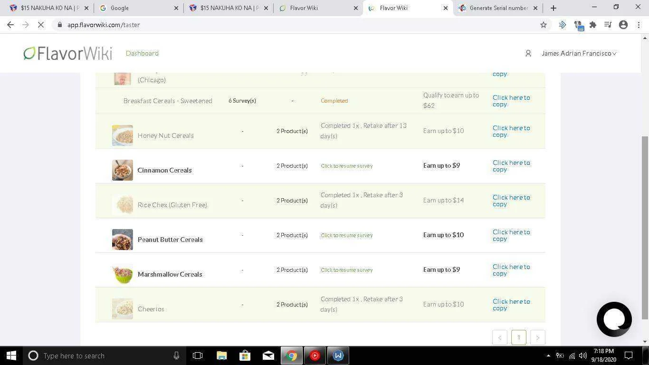Open the Marshmallow Cereals thumbnail
This screenshot has width=649, height=365.
[x=123, y=274]
